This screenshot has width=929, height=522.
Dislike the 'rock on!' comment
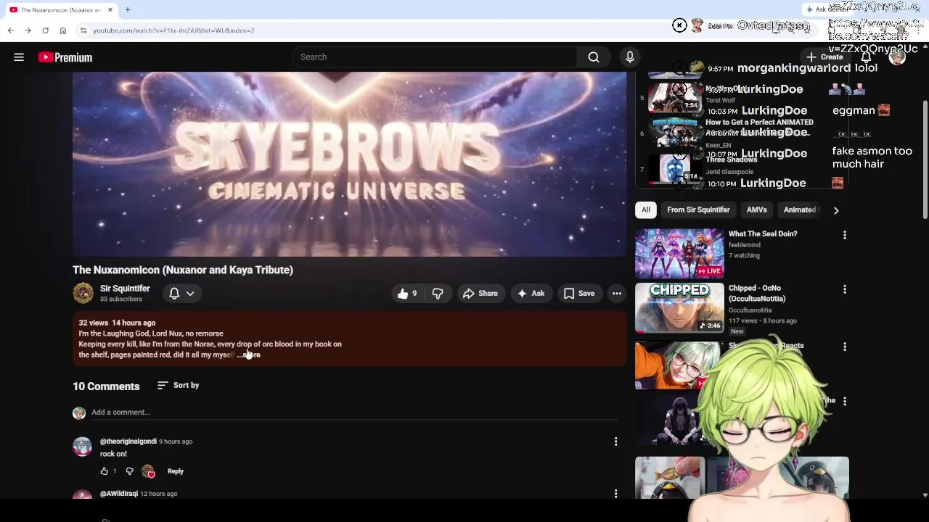[x=130, y=471]
